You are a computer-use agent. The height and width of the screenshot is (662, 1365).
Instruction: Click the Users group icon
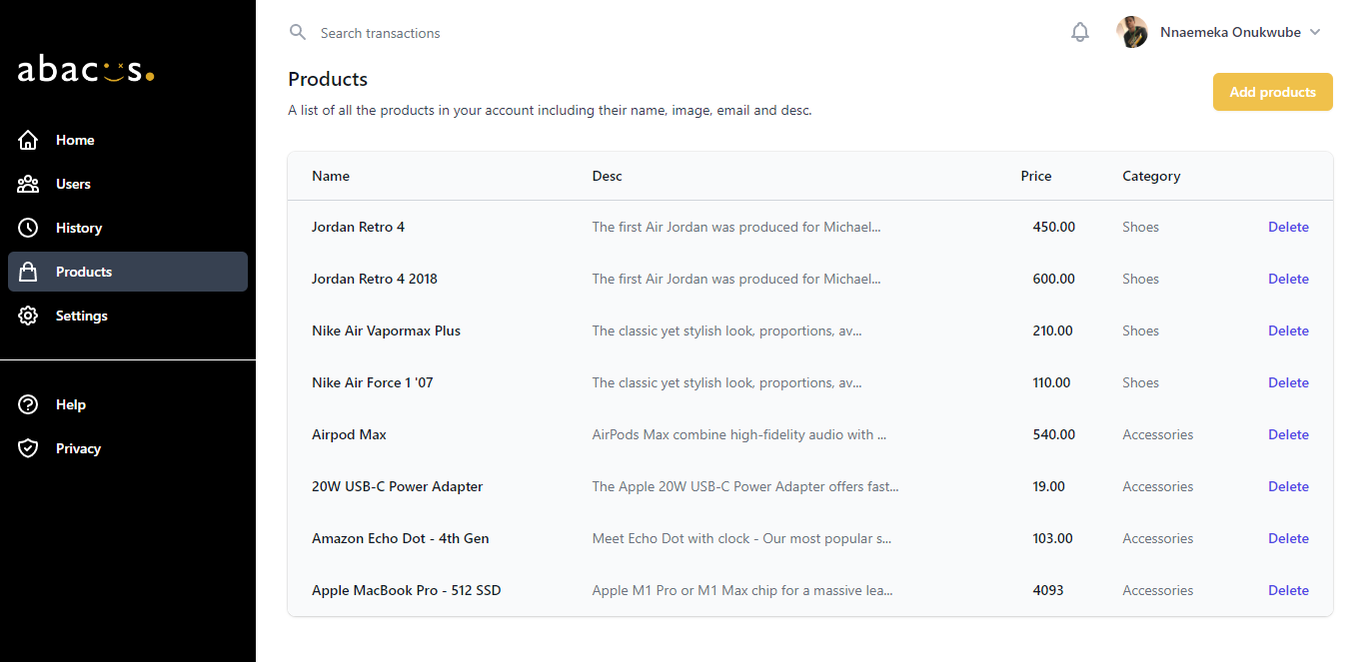coord(28,184)
